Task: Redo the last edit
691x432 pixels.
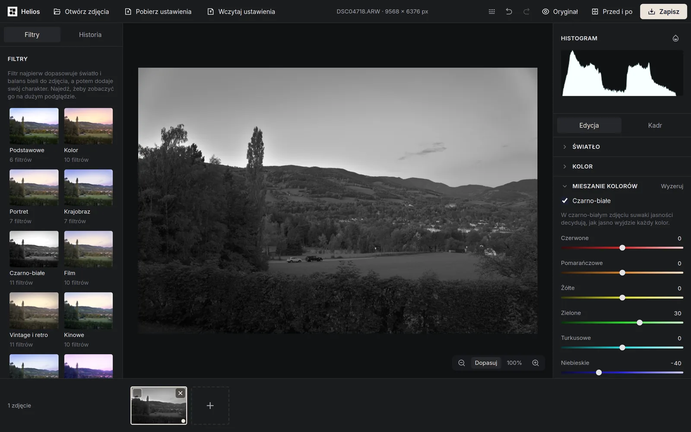Action: click(x=526, y=12)
